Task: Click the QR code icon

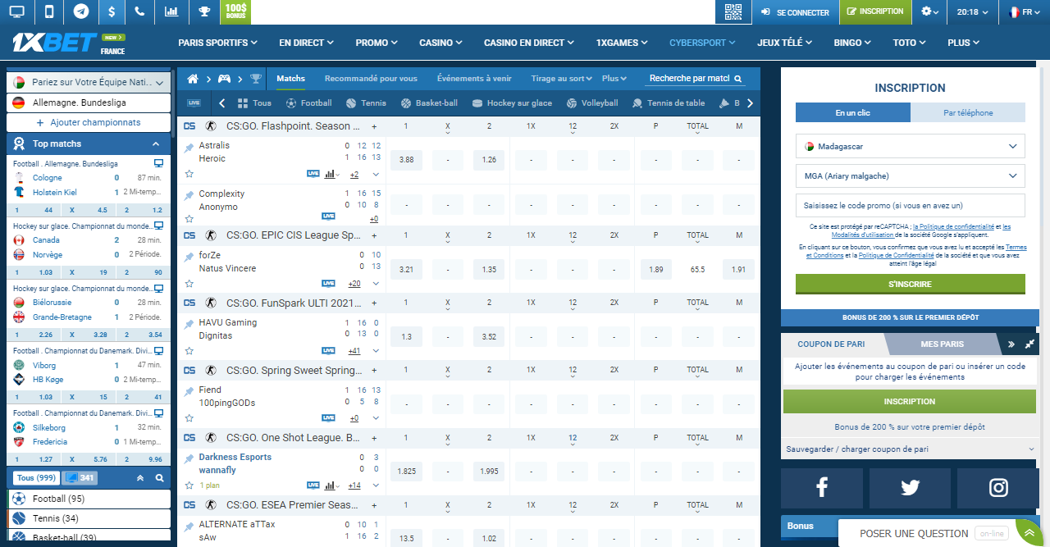Action: click(733, 11)
